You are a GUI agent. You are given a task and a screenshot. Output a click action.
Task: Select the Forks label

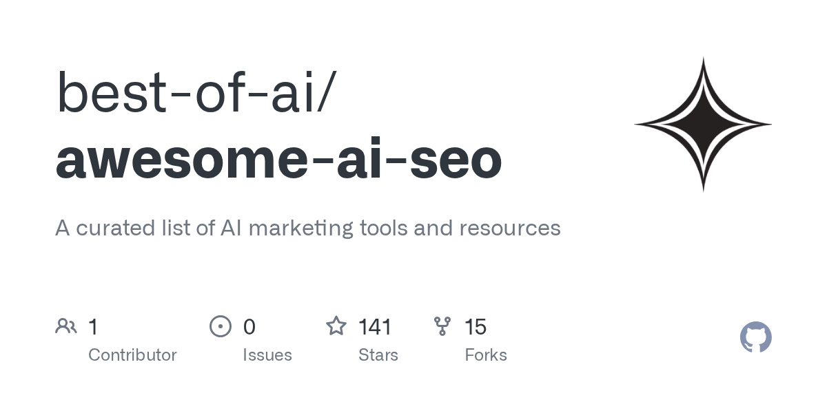[486, 355]
